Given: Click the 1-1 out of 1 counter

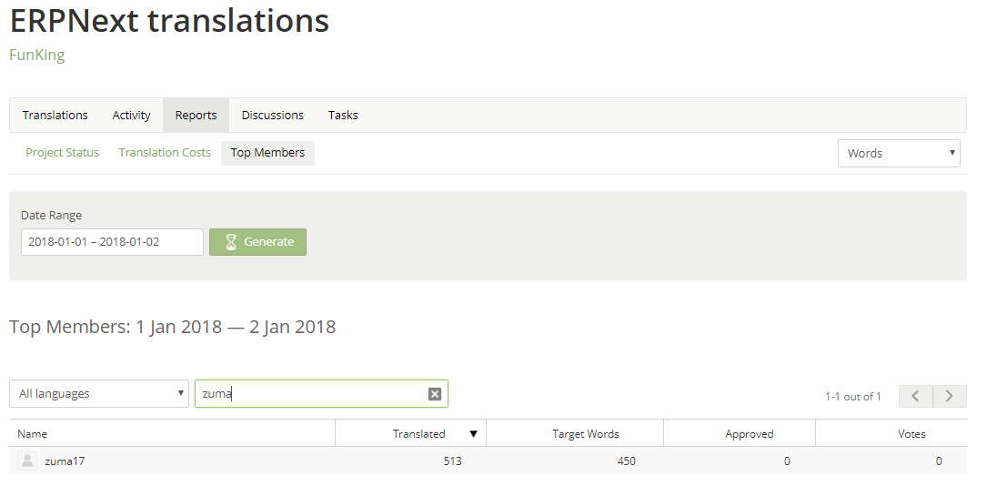Looking at the screenshot, I should (x=853, y=397).
